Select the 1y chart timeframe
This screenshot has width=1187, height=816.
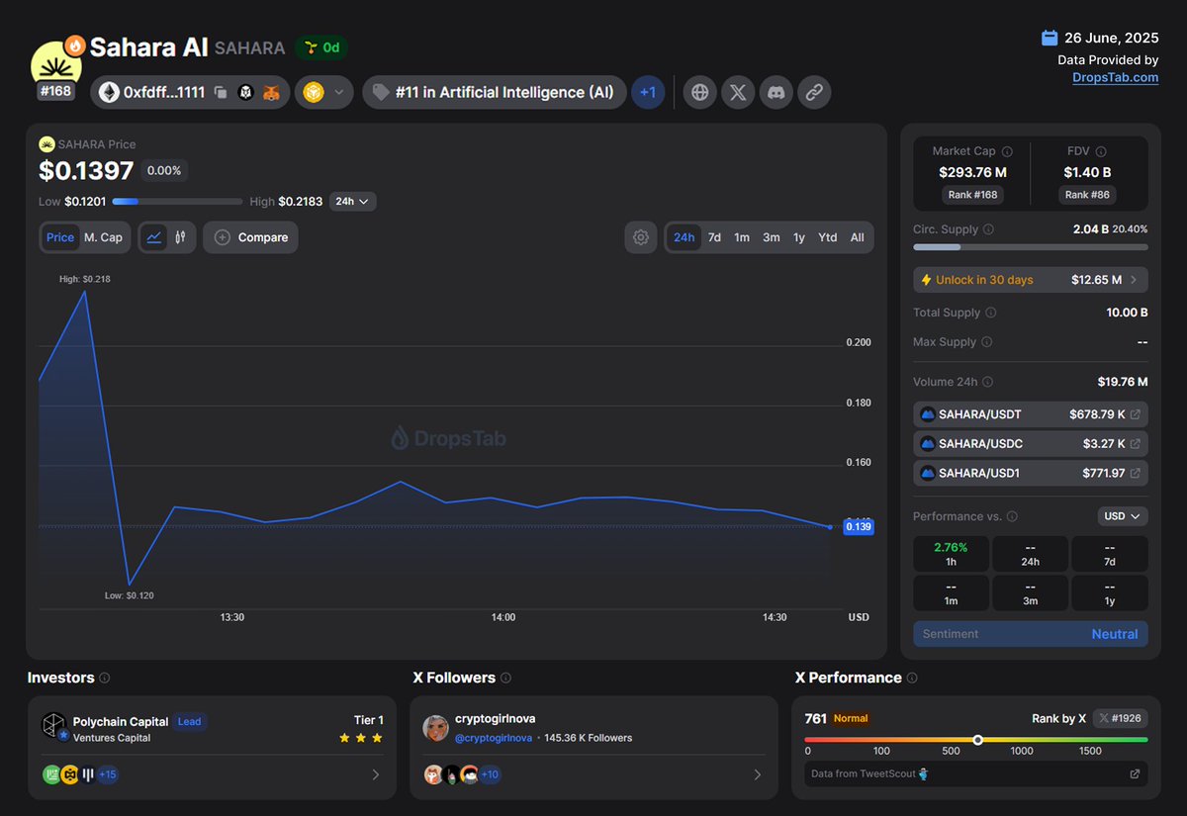click(x=799, y=237)
